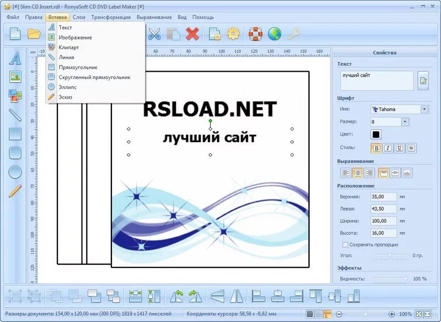This screenshot has width=441, height=322.
Task: Click the edit text button beside the text box
Action: click(x=423, y=81)
